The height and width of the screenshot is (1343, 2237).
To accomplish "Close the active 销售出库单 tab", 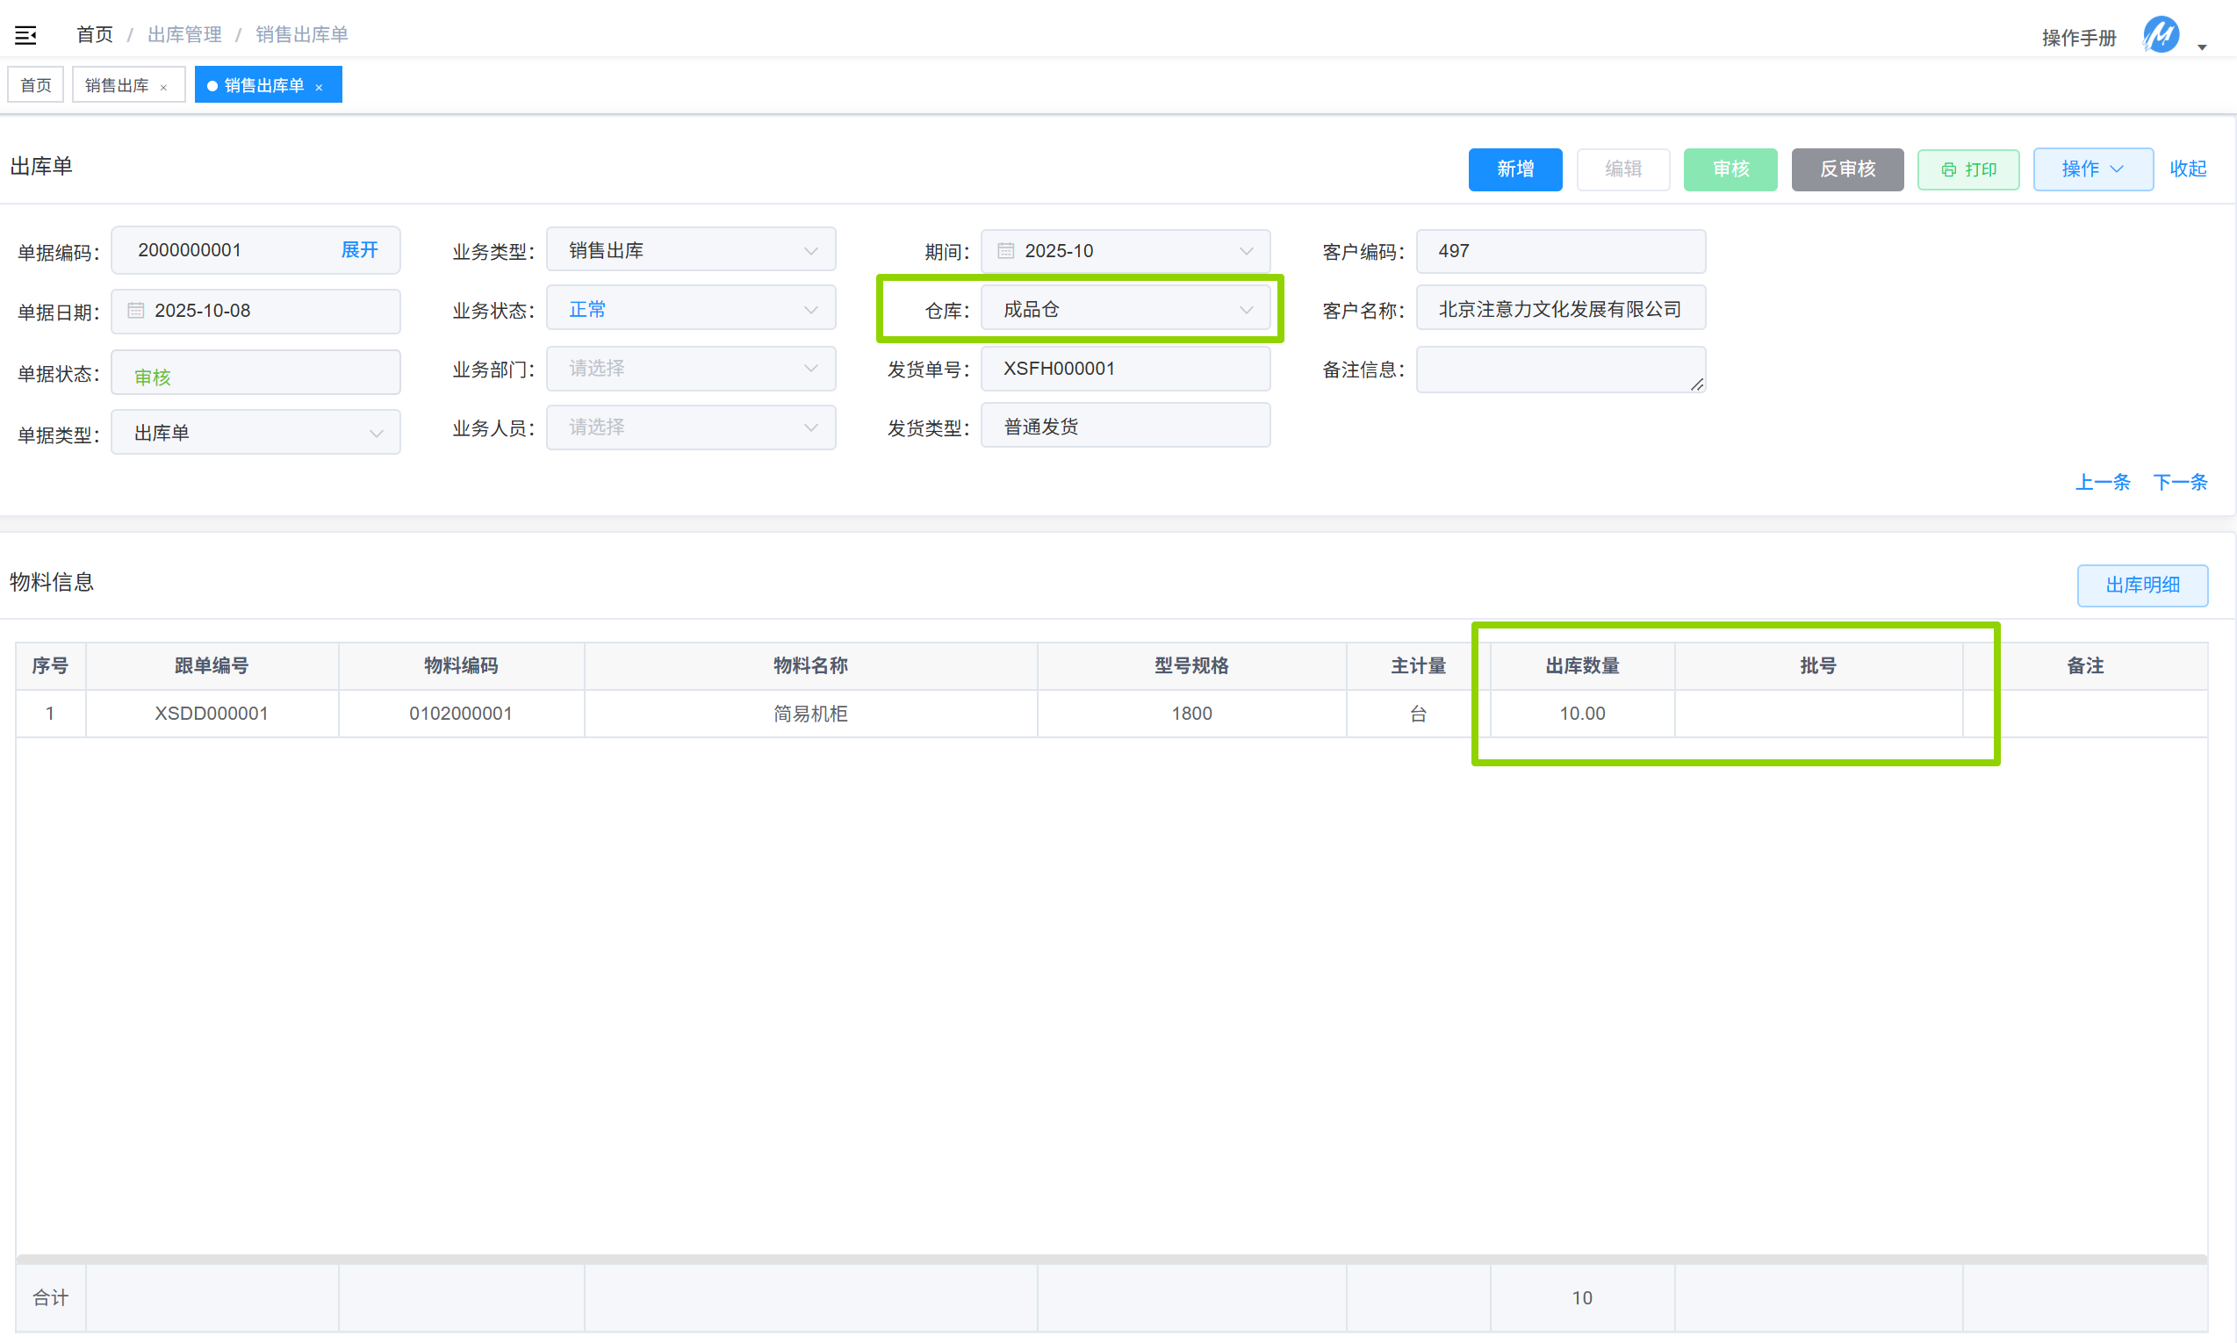I will (x=320, y=87).
